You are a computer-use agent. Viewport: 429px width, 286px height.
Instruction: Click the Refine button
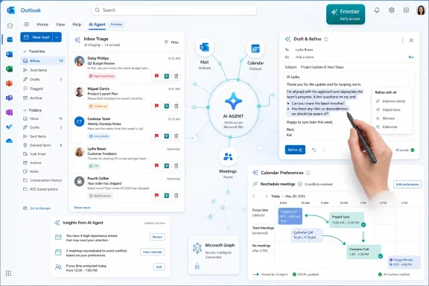pyautogui.click(x=295, y=150)
